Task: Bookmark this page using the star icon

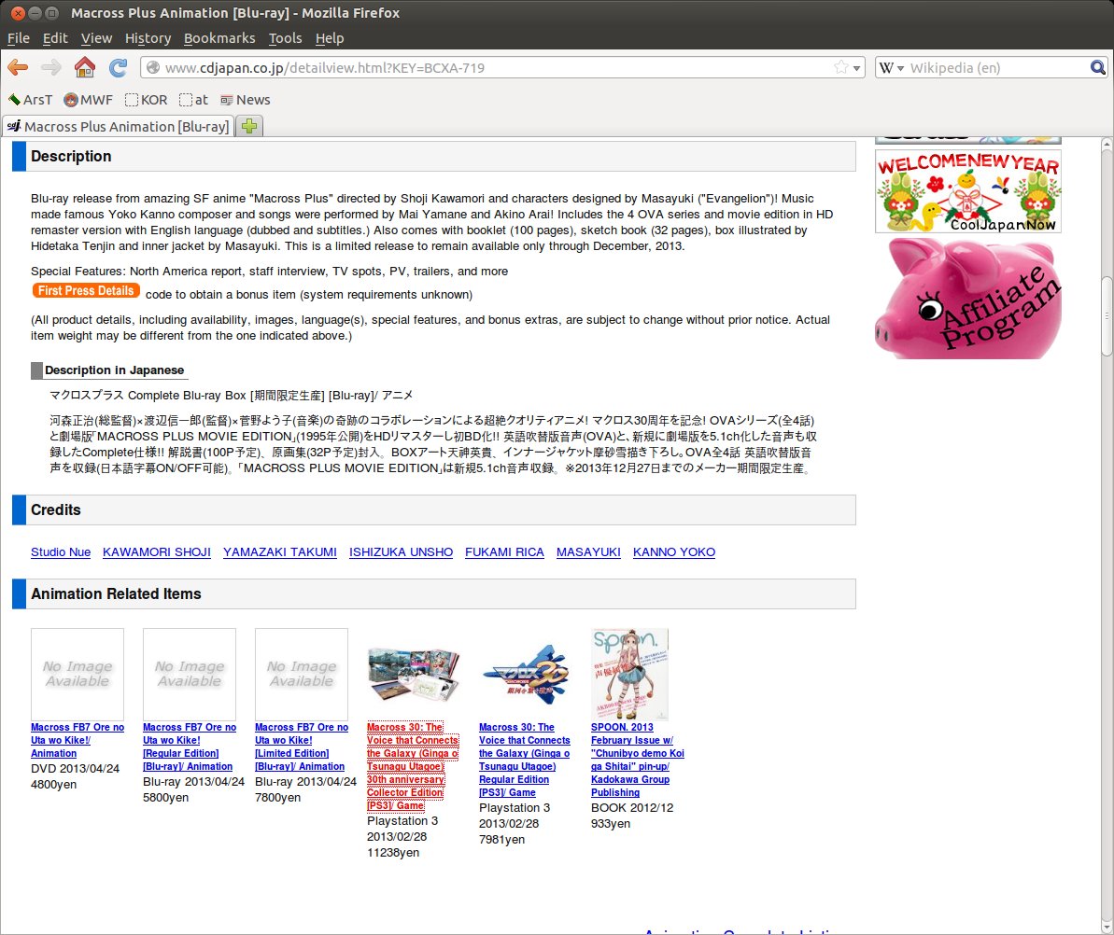Action: [841, 67]
